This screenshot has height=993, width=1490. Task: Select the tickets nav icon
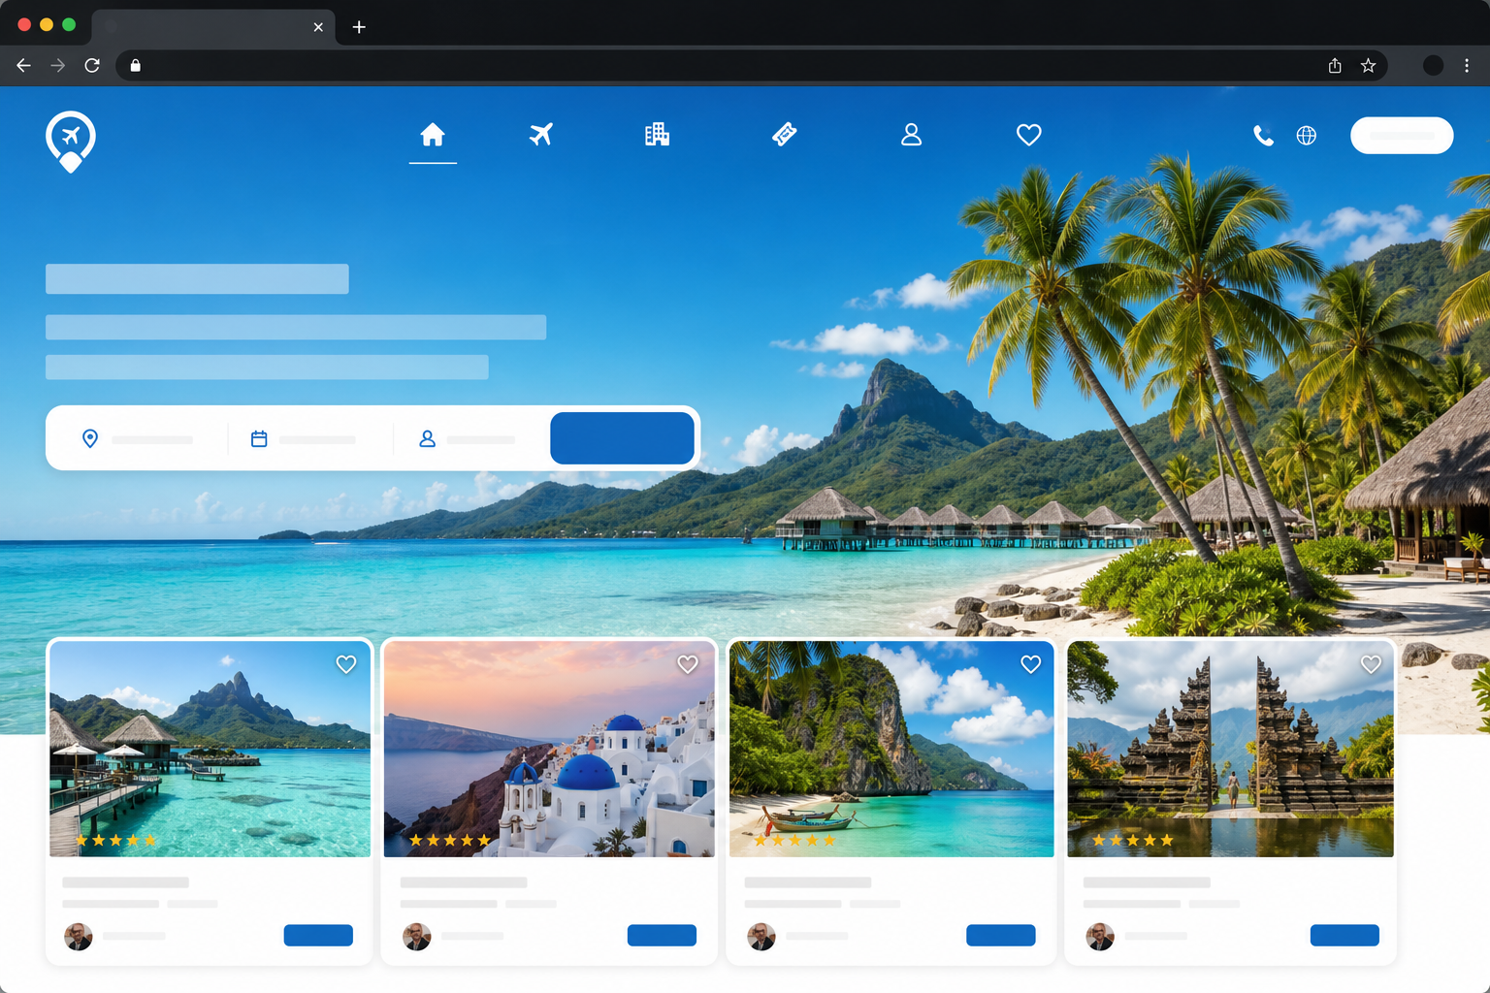pos(785,135)
